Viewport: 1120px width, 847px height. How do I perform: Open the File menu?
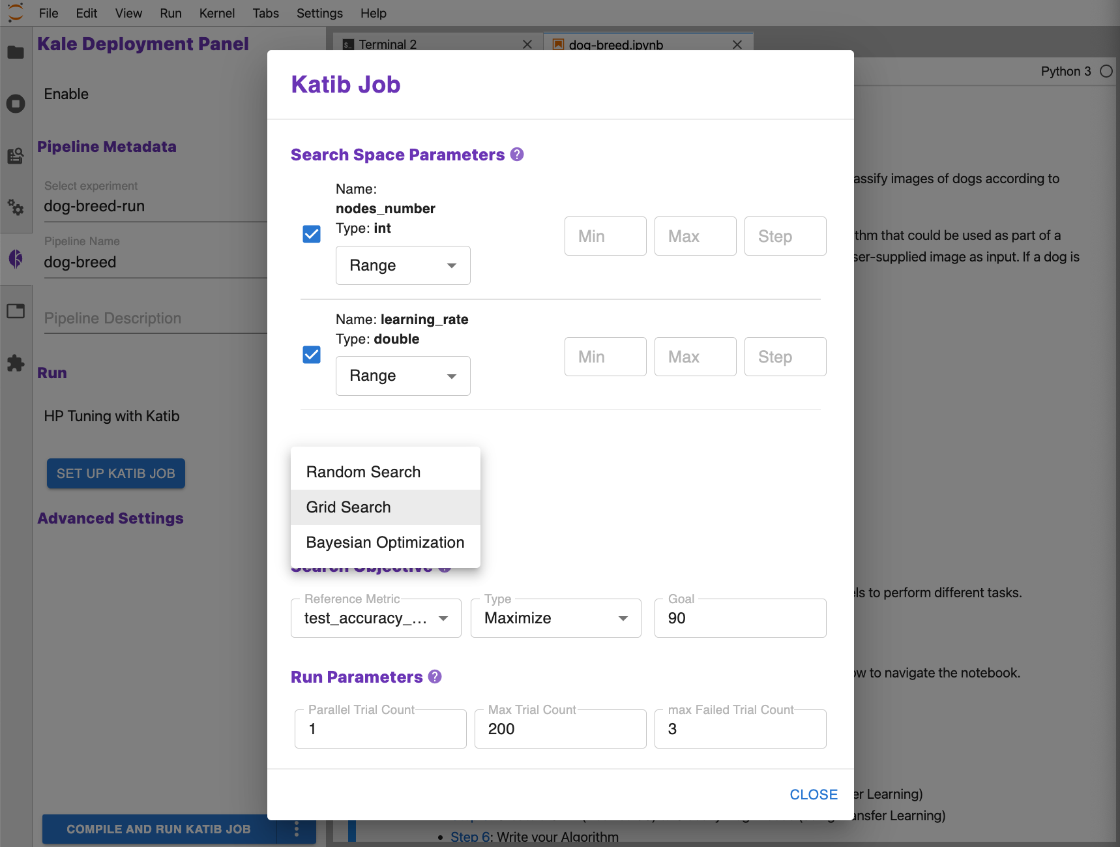[x=48, y=13]
